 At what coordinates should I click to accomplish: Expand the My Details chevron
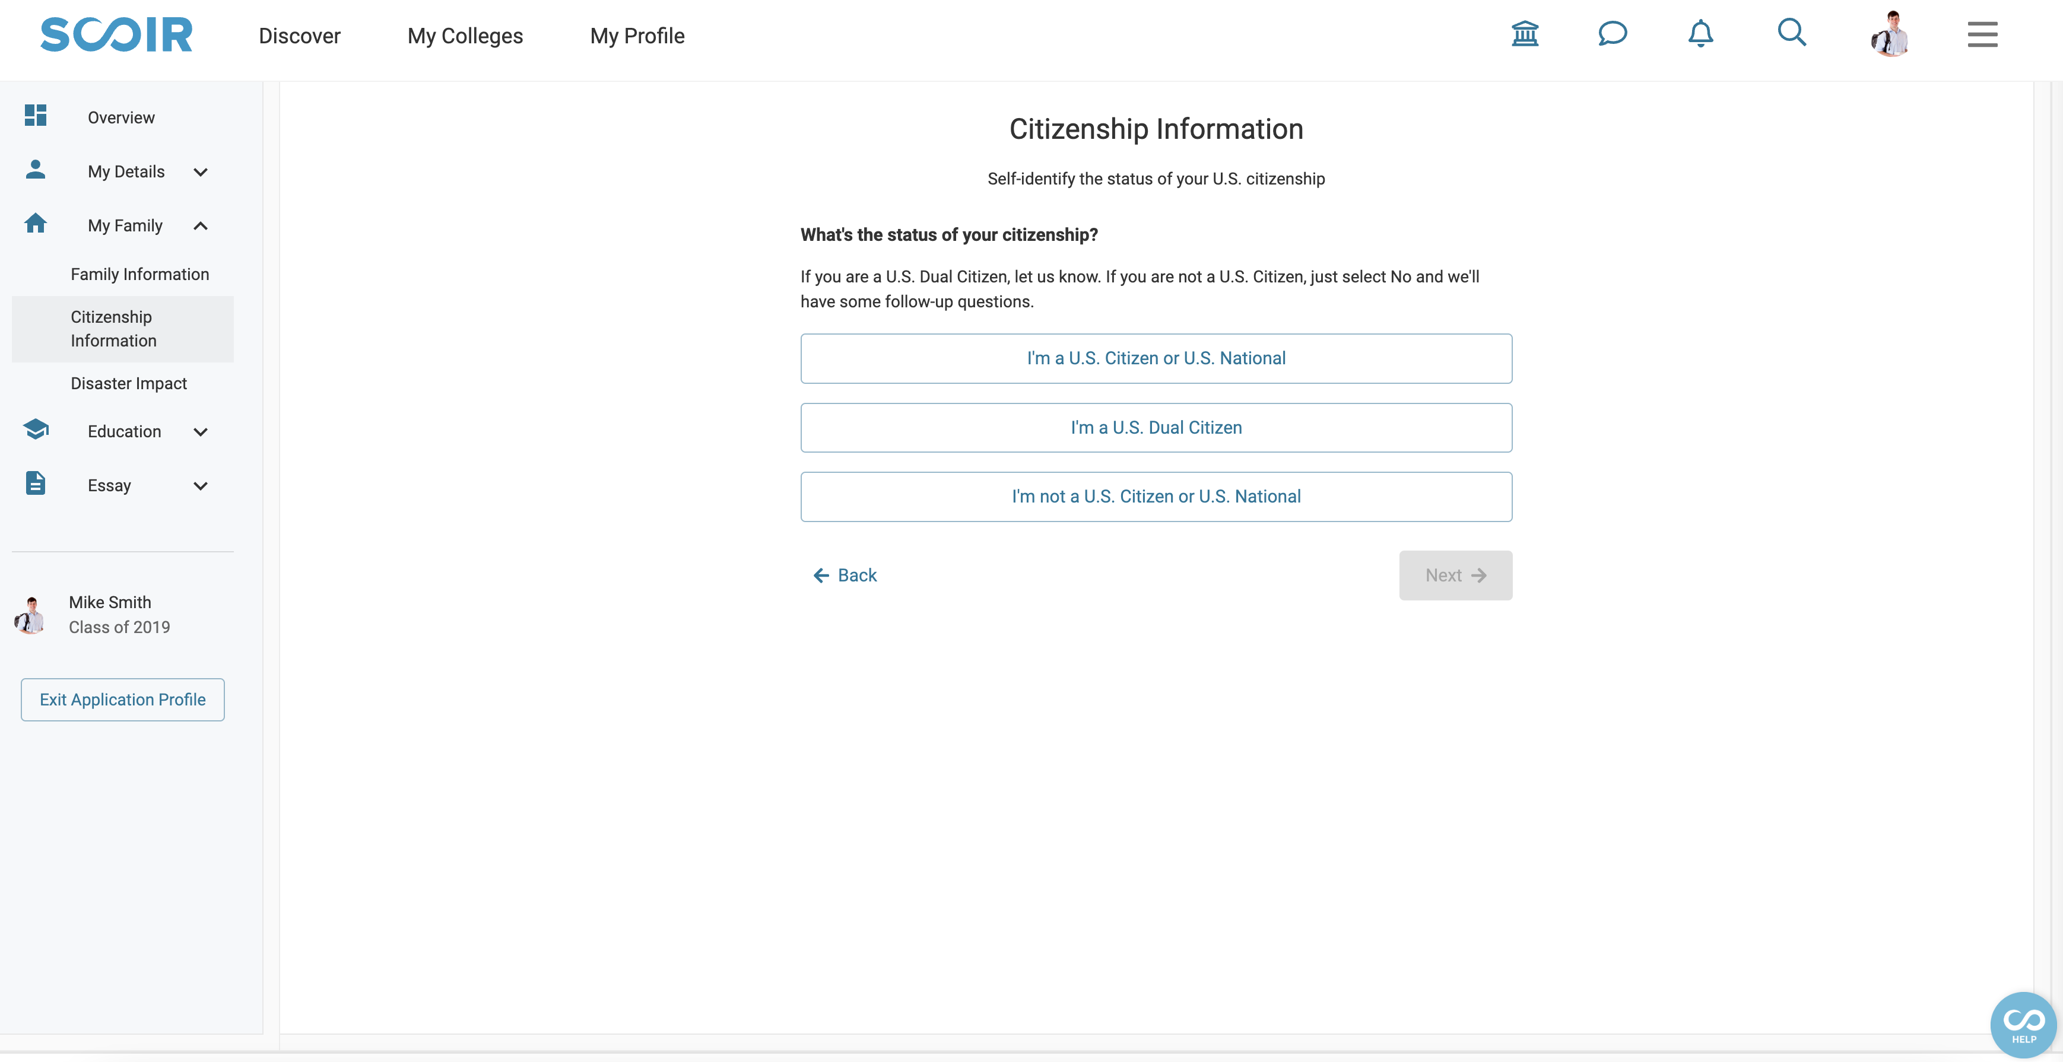point(200,172)
